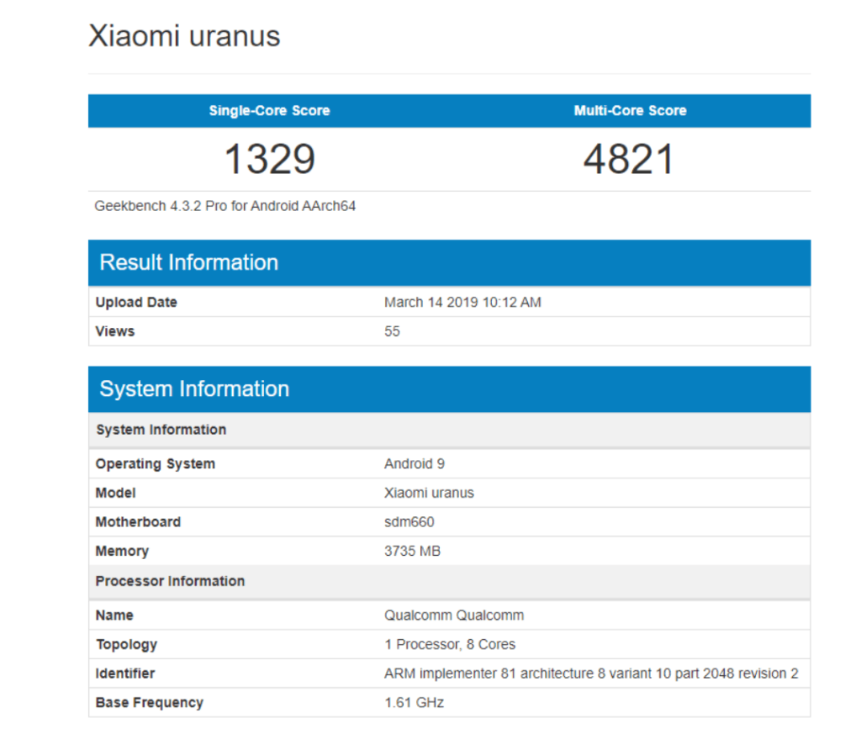Click the Result Information section header
Viewport: 861px width, 729px height.
tap(188, 262)
